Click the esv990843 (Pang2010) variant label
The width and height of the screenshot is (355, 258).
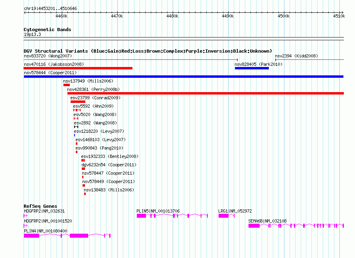(x=99, y=148)
